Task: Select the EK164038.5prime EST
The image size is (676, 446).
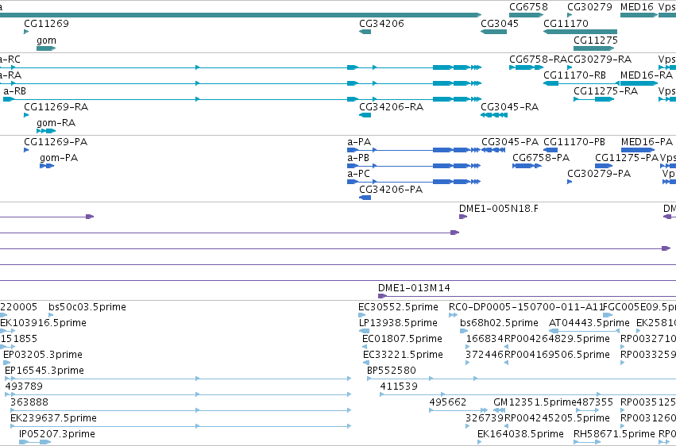Action: click(x=480, y=442)
